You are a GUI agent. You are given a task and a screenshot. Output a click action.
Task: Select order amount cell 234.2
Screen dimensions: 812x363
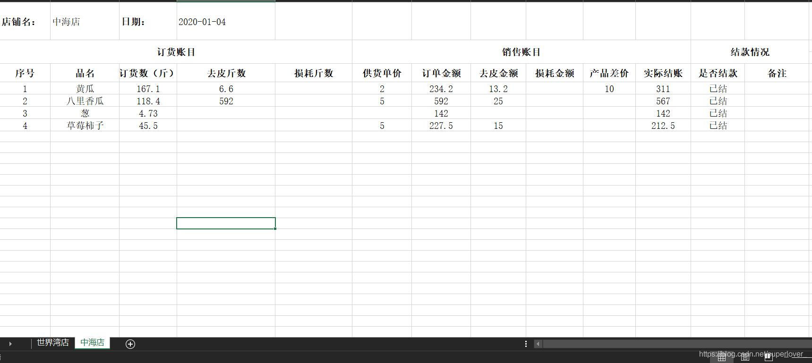441,89
